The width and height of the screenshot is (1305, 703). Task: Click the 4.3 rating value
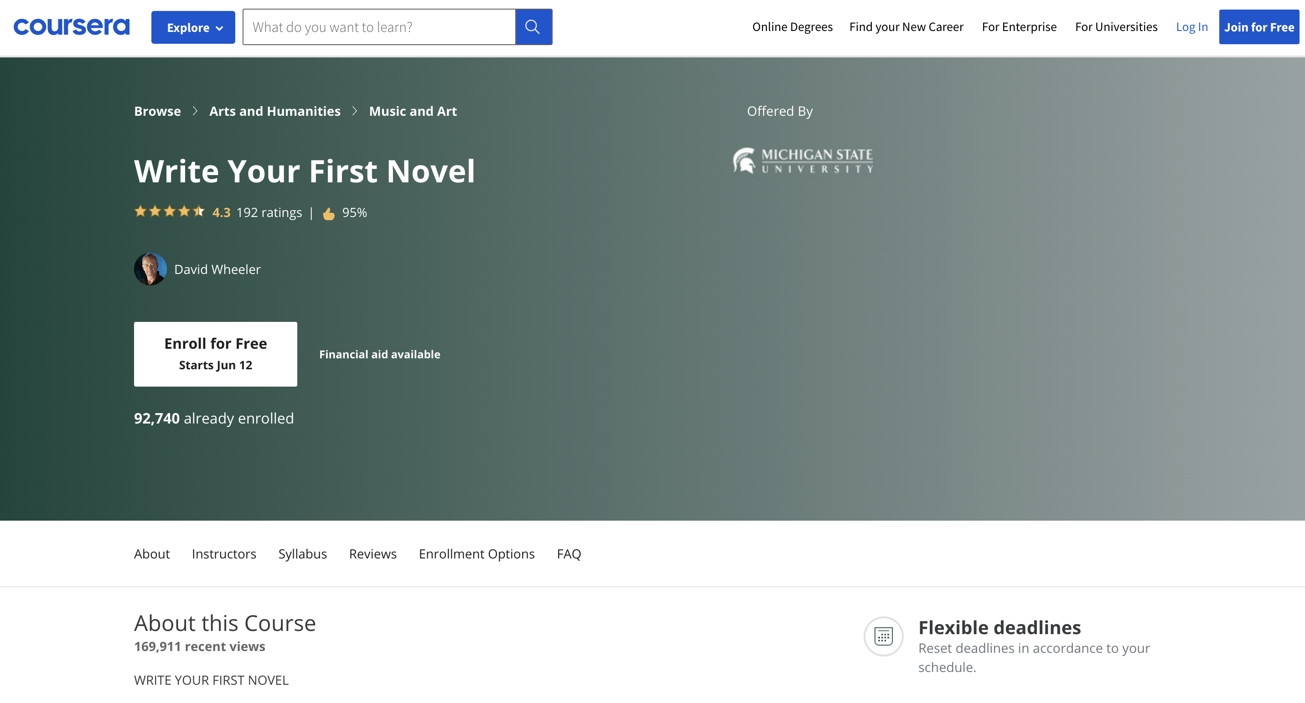(x=222, y=213)
